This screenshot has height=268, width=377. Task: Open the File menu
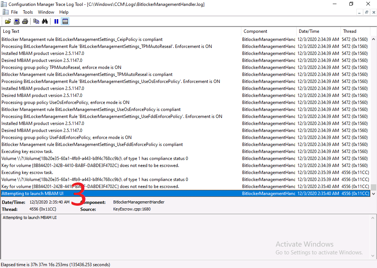pos(14,12)
